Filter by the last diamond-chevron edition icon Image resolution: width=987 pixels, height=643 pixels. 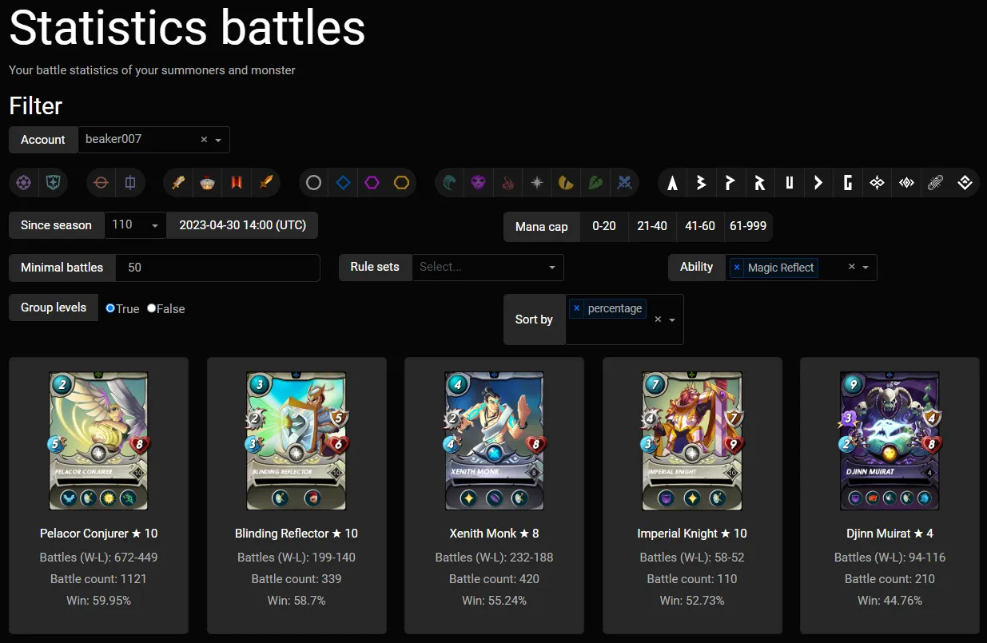click(965, 183)
